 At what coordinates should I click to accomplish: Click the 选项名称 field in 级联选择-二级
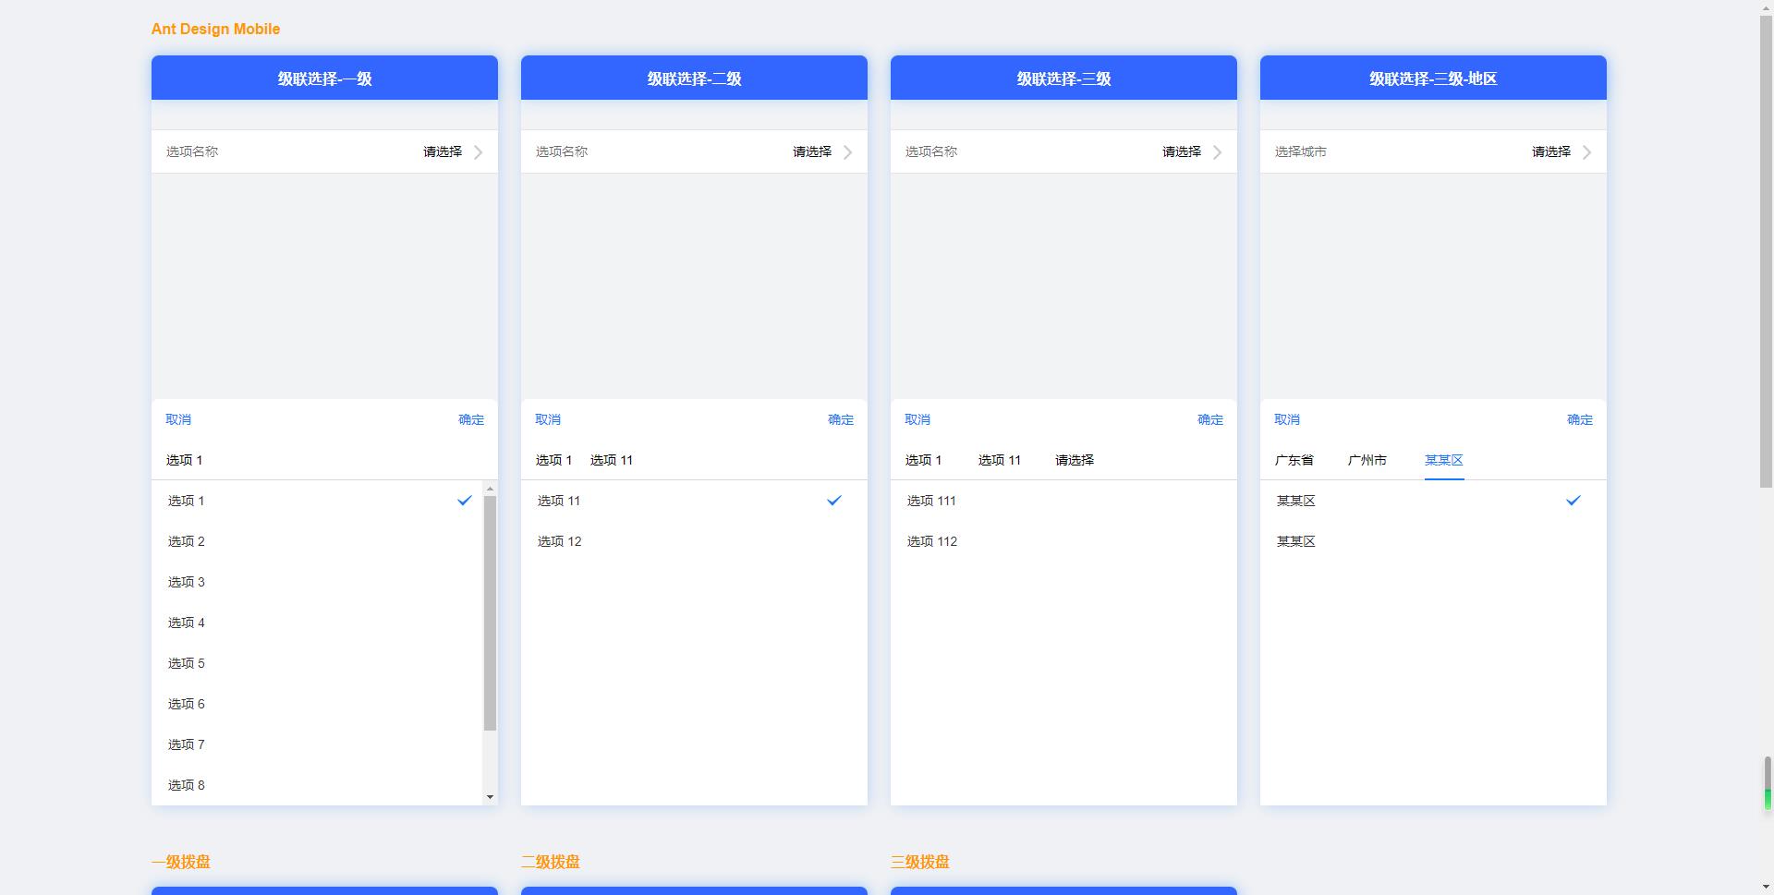[x=694, y=151]
